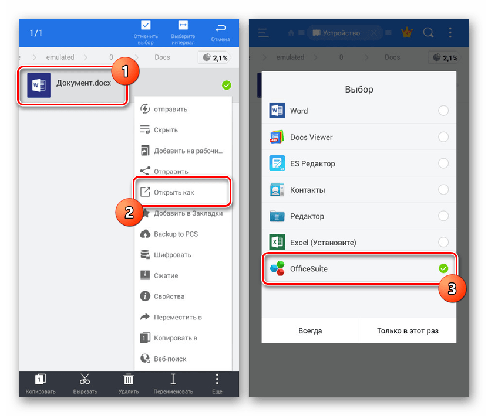Select the Редактор radio button

click(443, 216)
